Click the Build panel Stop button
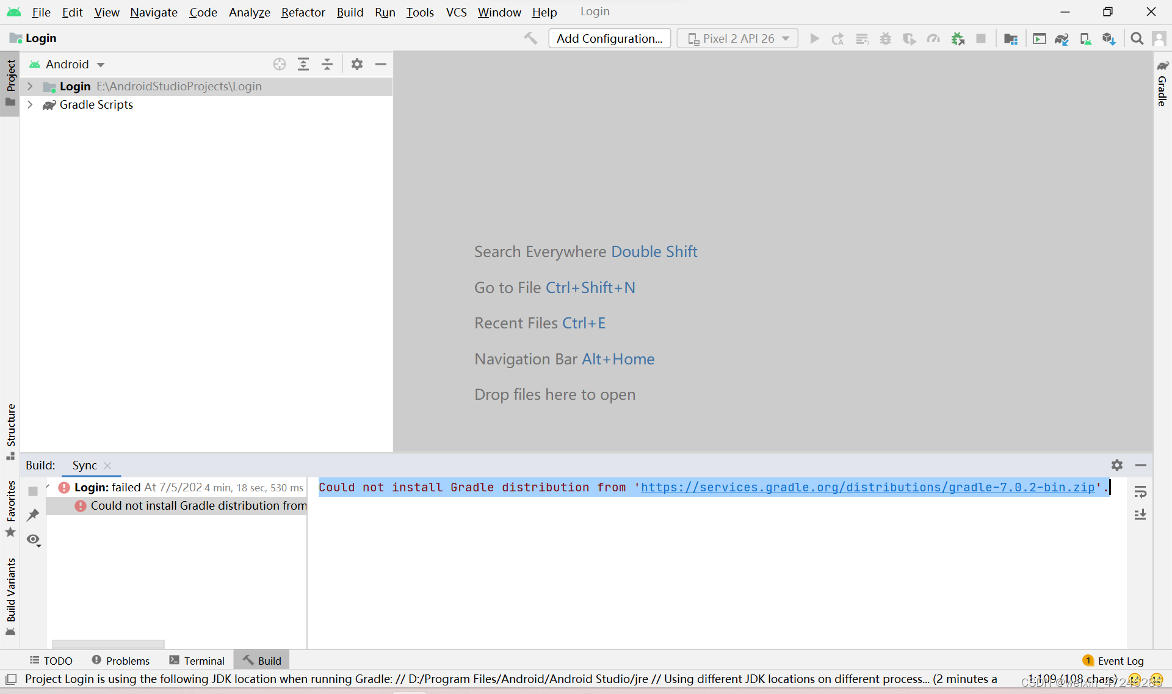Image resolution: width=1172 pixels, height=694 pixels. pyautogui.click(x=33, y=491)
